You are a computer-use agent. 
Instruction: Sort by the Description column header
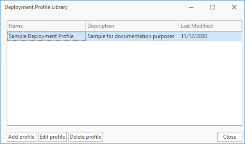pyautogui.click(x=132, y=26)
